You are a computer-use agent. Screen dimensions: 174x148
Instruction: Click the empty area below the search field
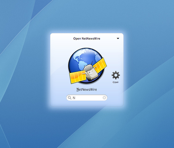click(x=87, y=103)
